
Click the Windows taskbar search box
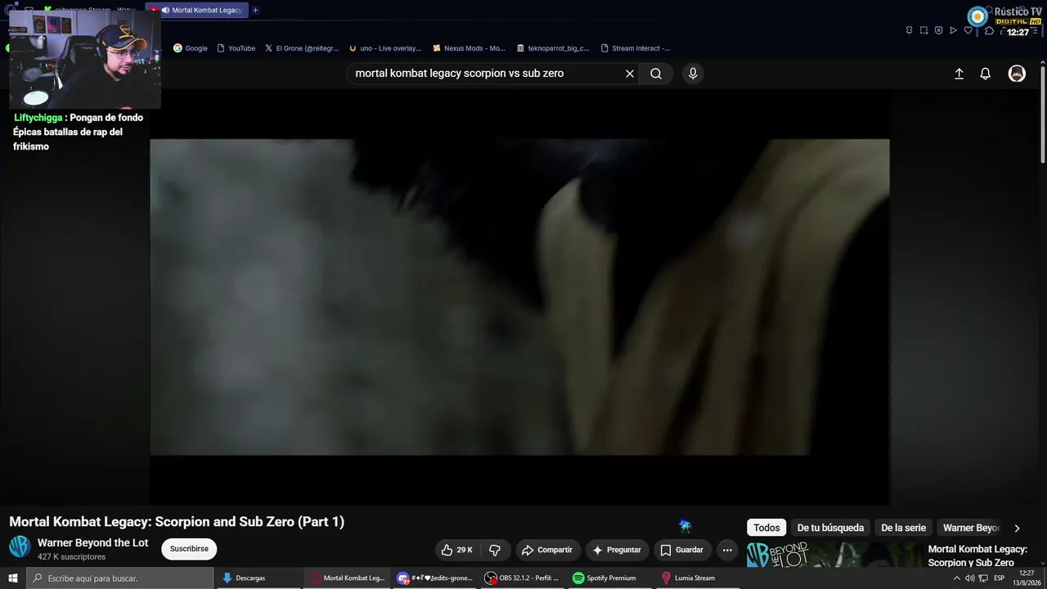pos(119,578)
